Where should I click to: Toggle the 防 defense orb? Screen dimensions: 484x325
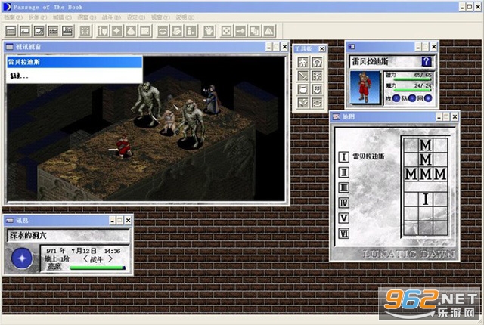[412, 98]
